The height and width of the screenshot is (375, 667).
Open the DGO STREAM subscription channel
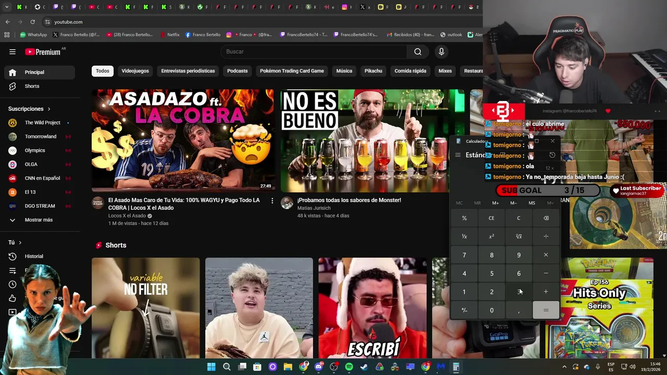[x=39, y=206]
